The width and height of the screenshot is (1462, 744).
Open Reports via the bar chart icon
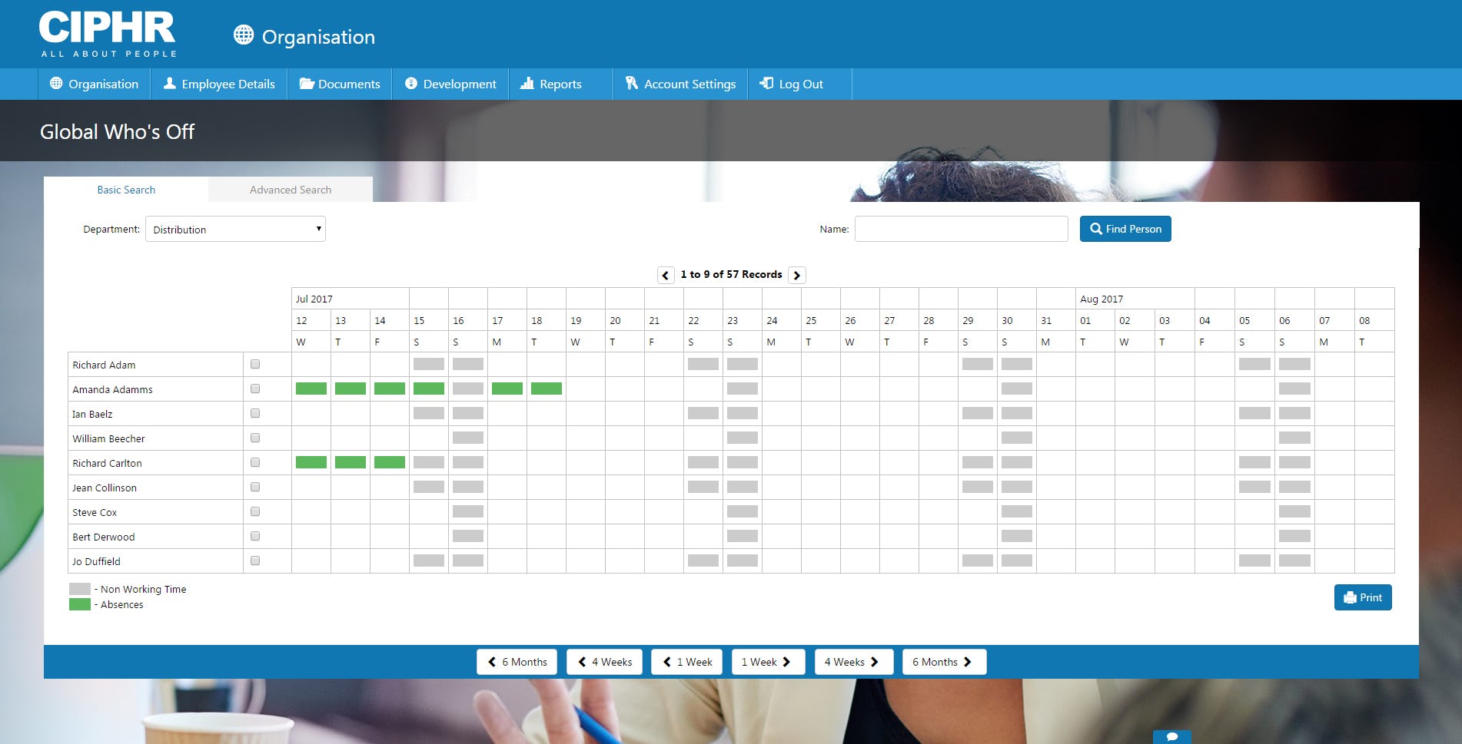point(527,84)
